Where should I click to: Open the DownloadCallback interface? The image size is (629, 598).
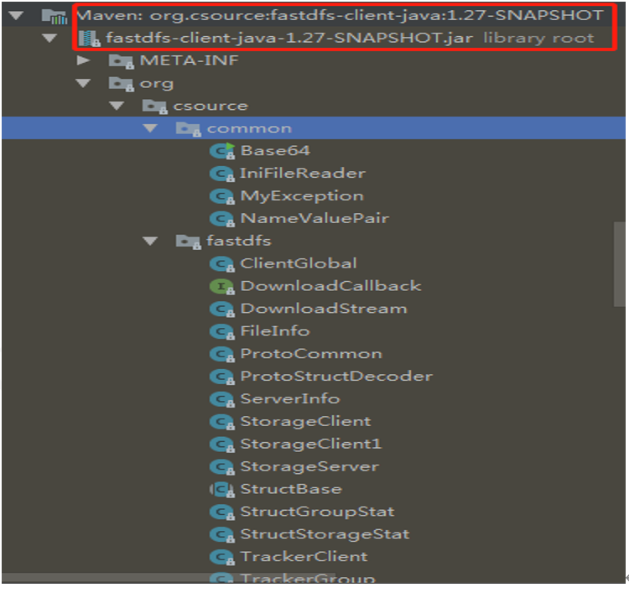coord(330,286)
